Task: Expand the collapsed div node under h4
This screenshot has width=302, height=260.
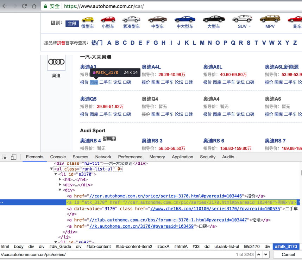Action: [60, 185]
